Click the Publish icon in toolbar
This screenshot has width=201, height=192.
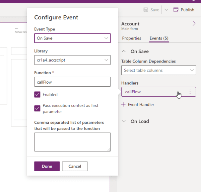tap(176, 10)
